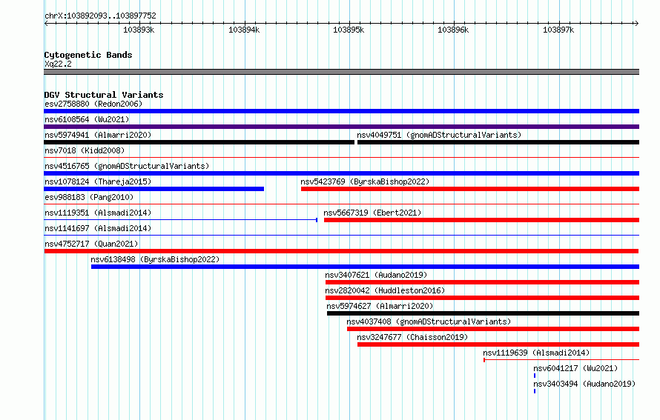This screenshot has height=420, width=660.
Task: Click the thin blue nsv1119351 variant line
Action: [x=181, y=220]
